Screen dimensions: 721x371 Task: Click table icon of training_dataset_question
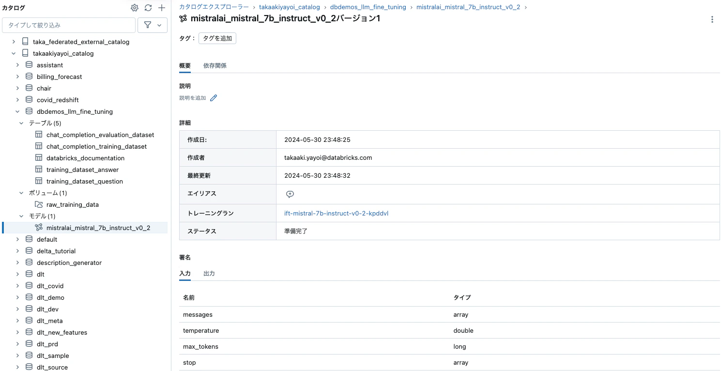click(x=39, y=181)
